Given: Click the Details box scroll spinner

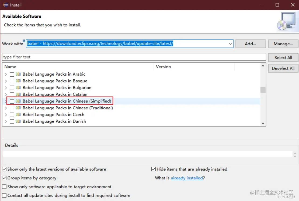Looking at the screenshot, I should coord(295,154).
